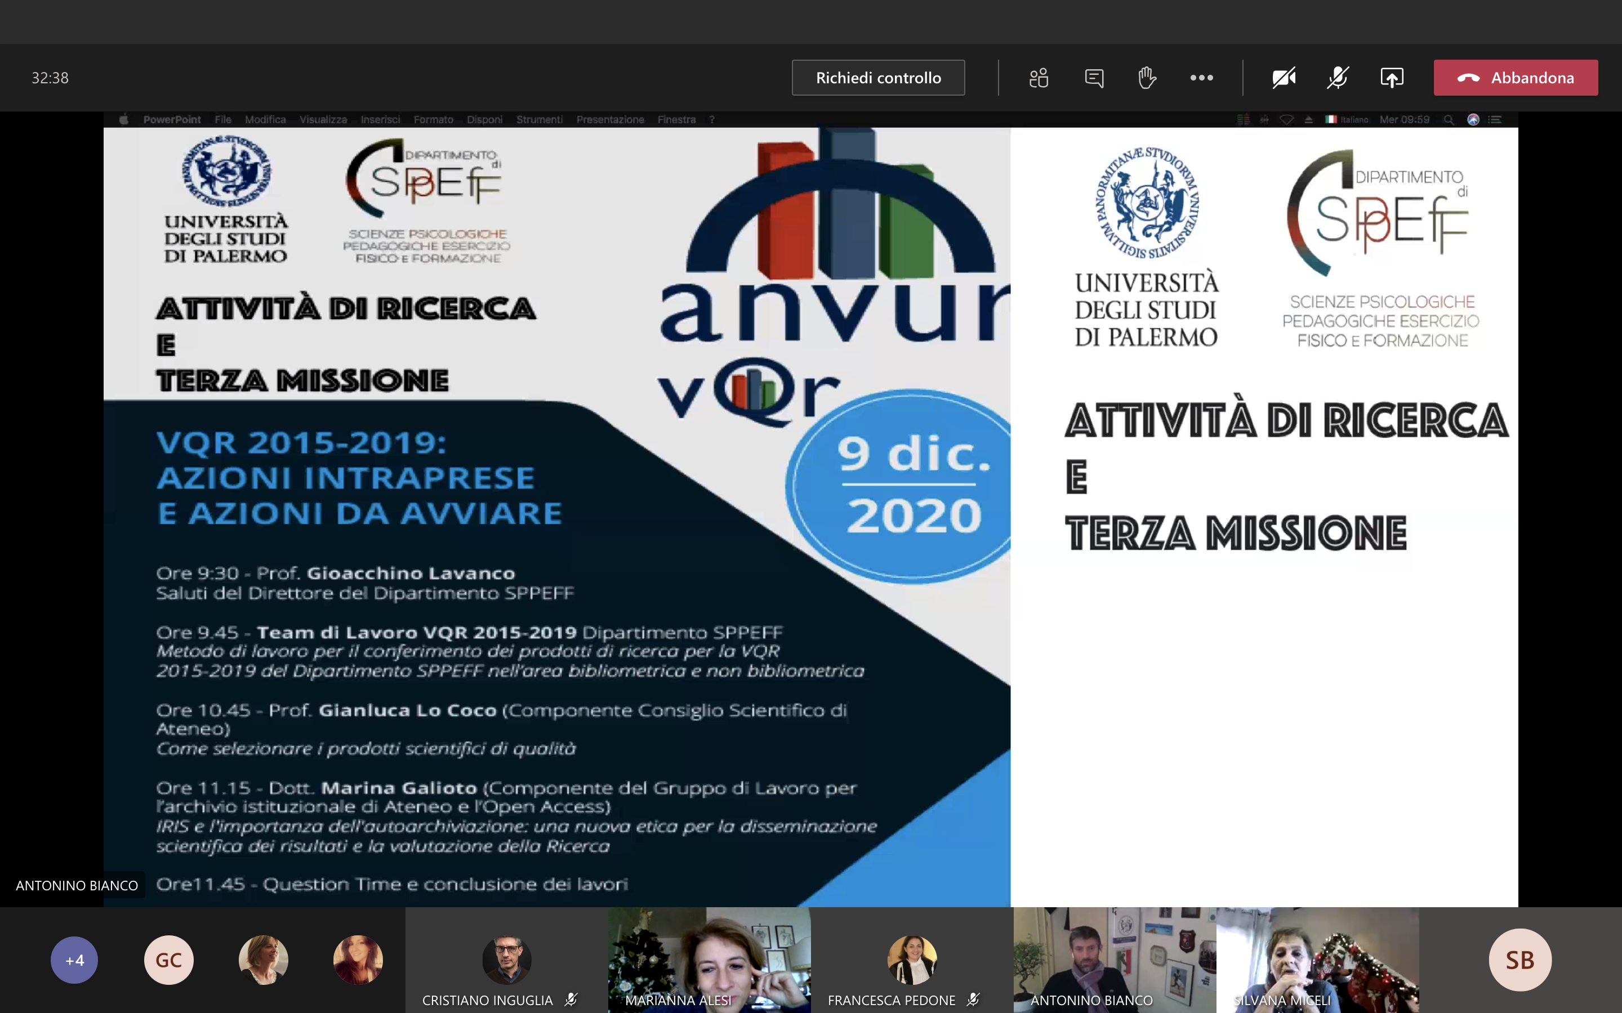Click the Richiedi controllo button
Image resolution: width=1622 pixels, height=1013 pixels.
pos(878,78)
